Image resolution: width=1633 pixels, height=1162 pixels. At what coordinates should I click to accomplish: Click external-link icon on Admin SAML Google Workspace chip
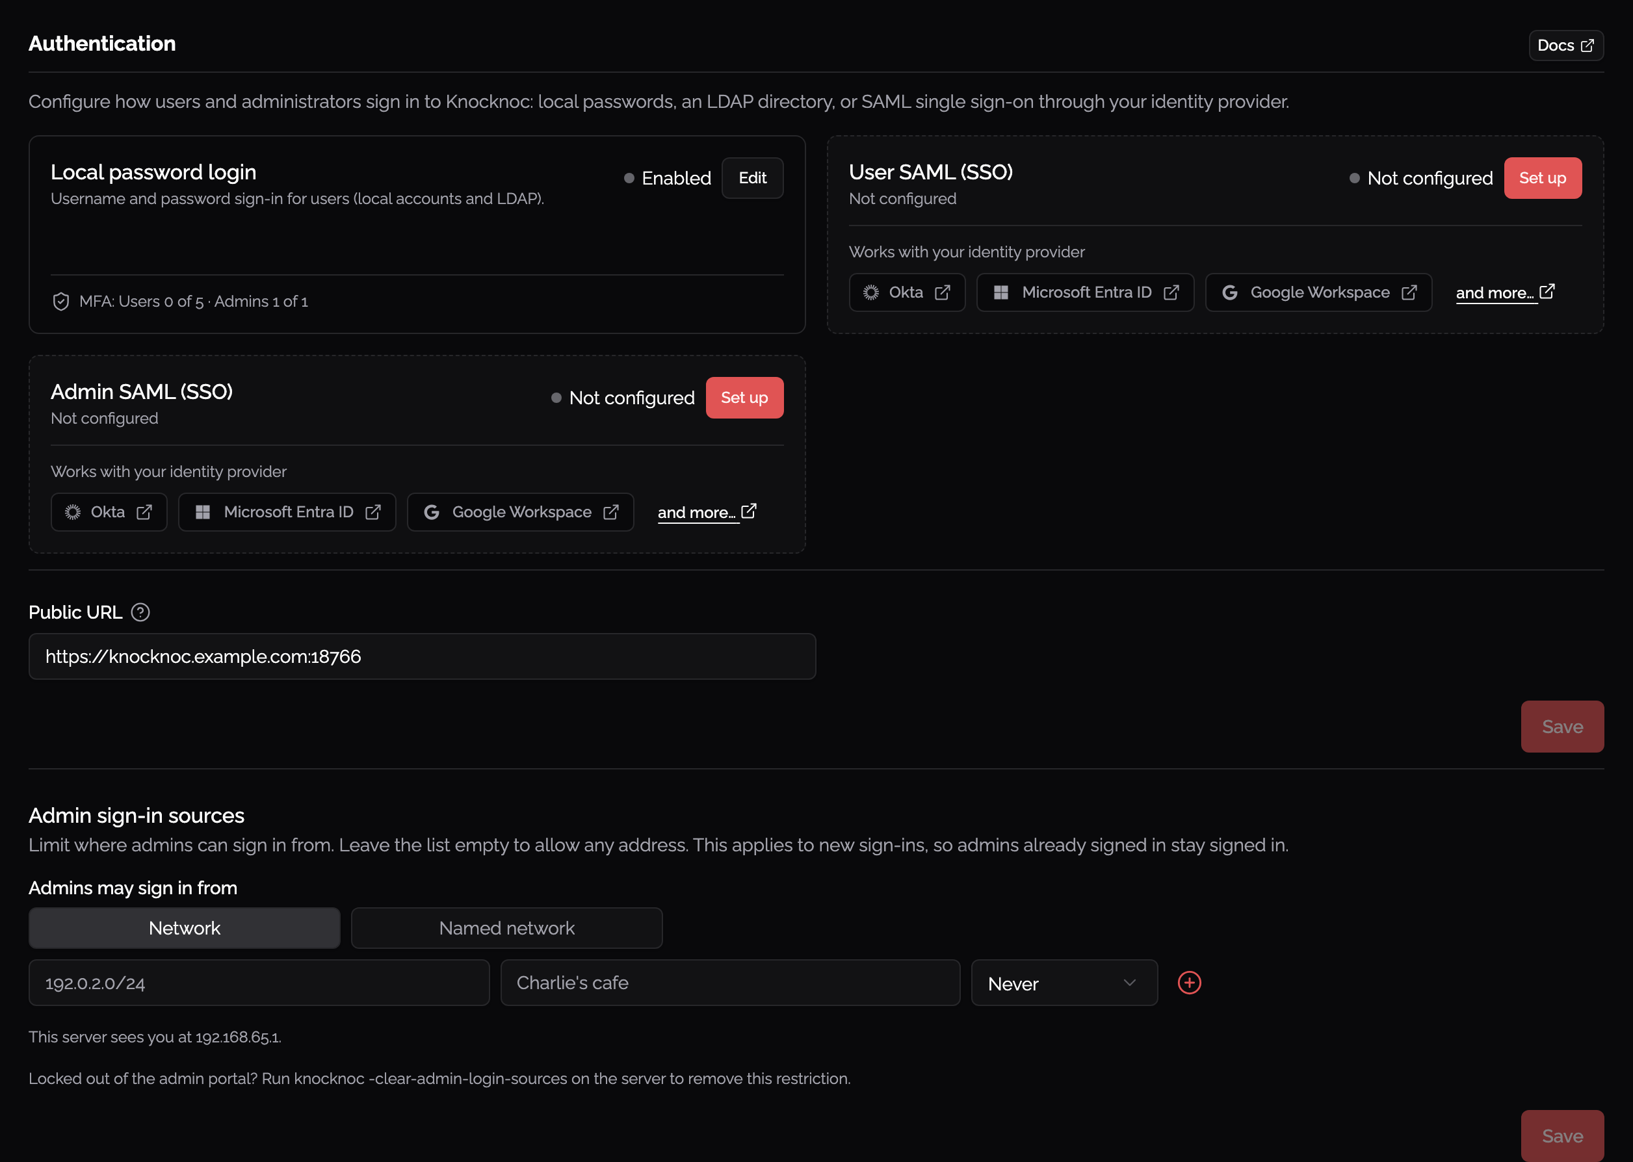[611, 511]
